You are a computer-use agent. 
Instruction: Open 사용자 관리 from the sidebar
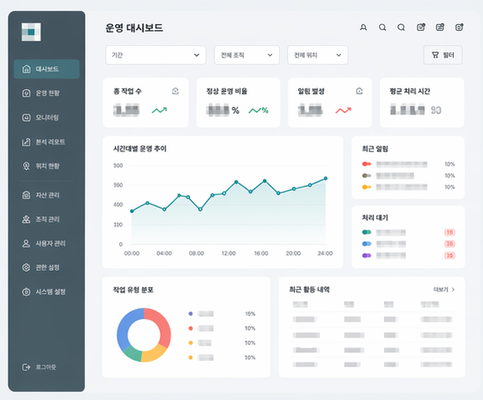(x=47, y=243)
